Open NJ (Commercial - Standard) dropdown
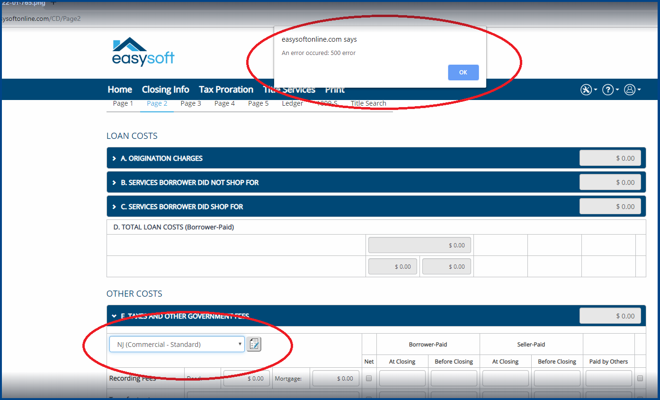The width and height of the screenshot is (660, 400). coord(177,344)
